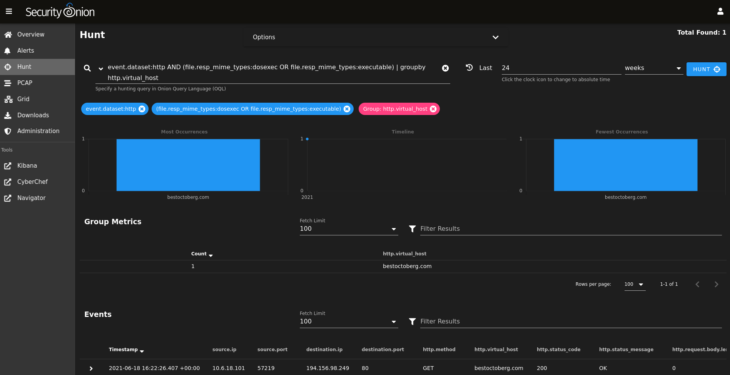Navigate to Downloads
This screenshot has height=375, width=730.
[37, 115]
